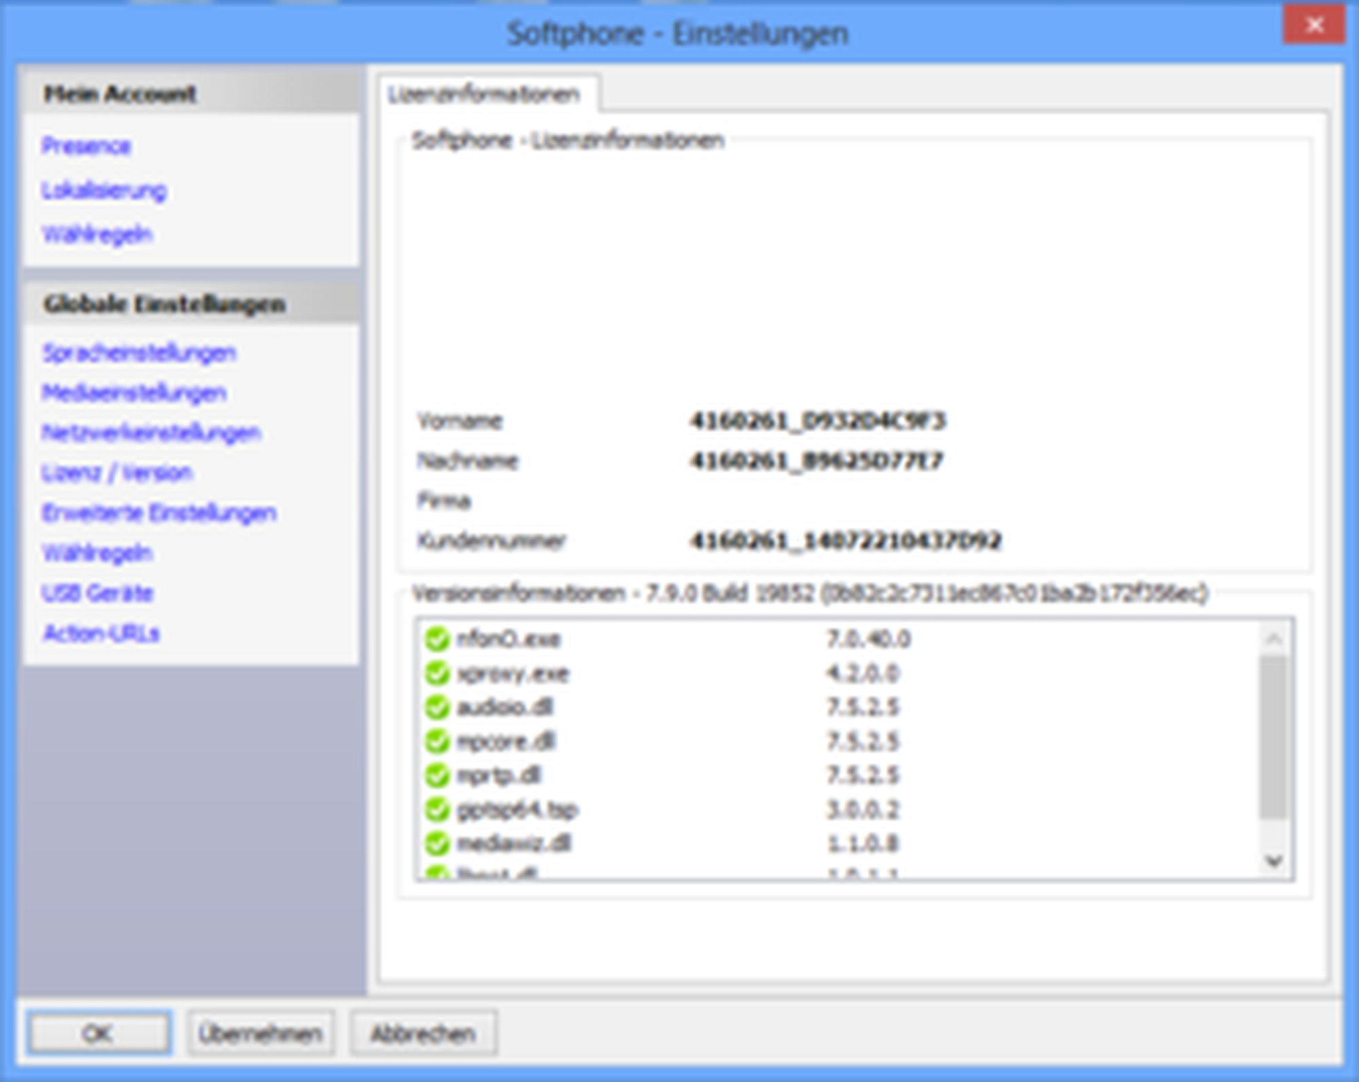
Task: Click the green check icon beside mpcore.dll
Action: (437, 741)
